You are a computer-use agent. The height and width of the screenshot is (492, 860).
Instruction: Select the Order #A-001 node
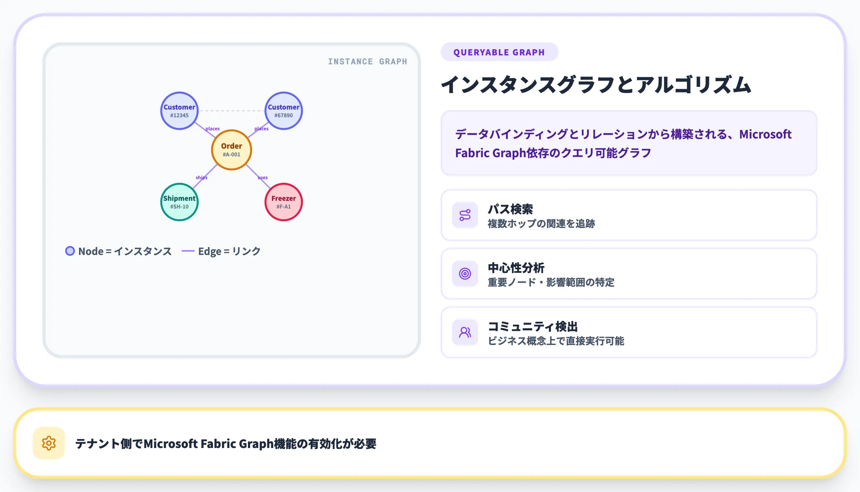(x=231, y=149)
